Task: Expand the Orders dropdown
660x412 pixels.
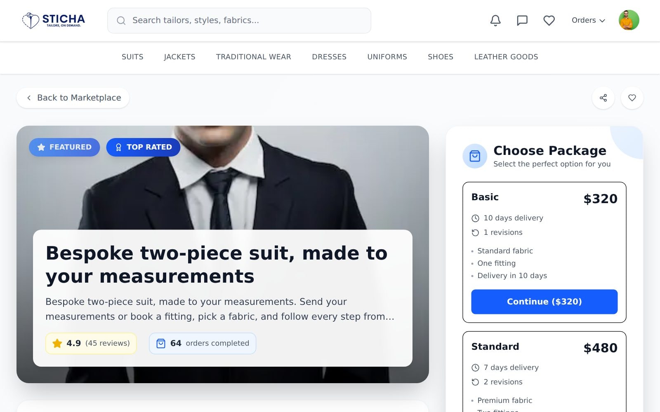Action: pos(588,20)
